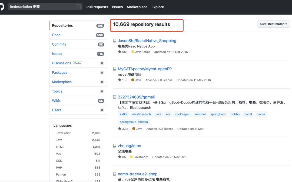Click the elk topic tag
Image resolution: width=292 pixels, height=182 pixels.
point(168,114)
